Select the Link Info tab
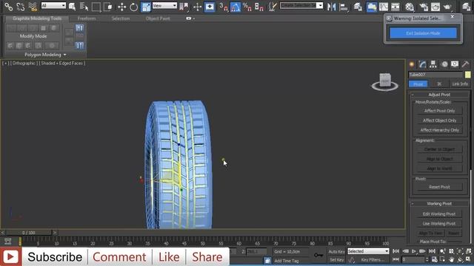 460,83
